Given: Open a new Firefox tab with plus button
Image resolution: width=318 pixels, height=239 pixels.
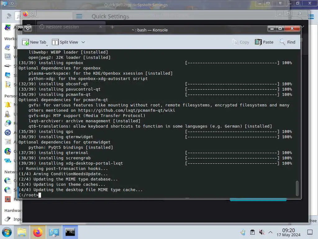Looking at the screenshot, I should click(112, 27).
